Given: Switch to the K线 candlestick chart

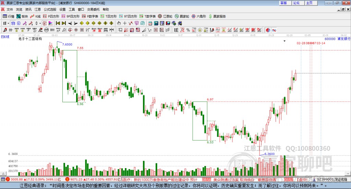Looking at the screenshot, I should point(35,16).
